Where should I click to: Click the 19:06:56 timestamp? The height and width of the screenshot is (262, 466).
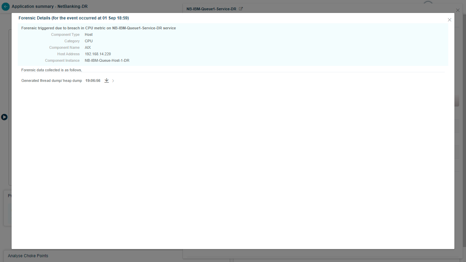click(x=93, y=81)
